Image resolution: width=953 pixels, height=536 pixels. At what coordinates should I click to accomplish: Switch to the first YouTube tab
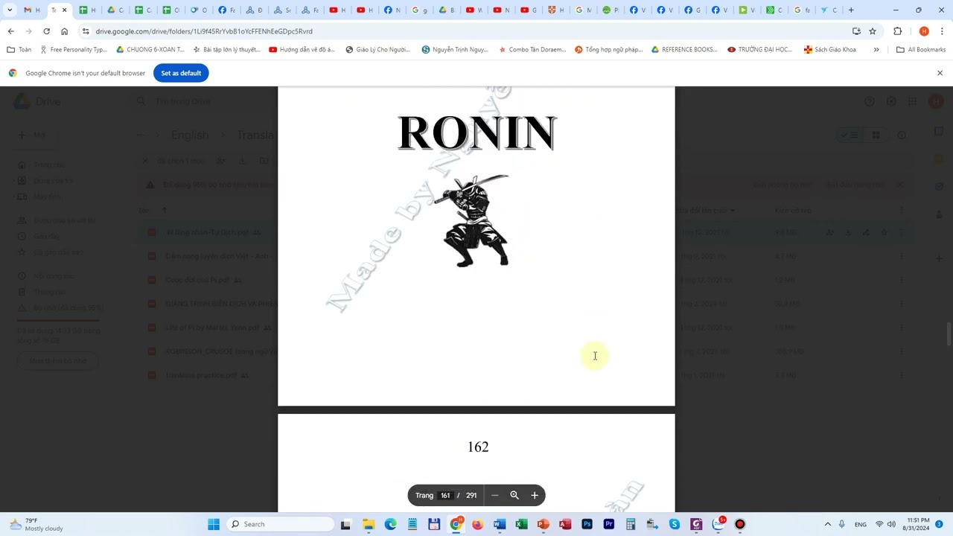[337, 10]
